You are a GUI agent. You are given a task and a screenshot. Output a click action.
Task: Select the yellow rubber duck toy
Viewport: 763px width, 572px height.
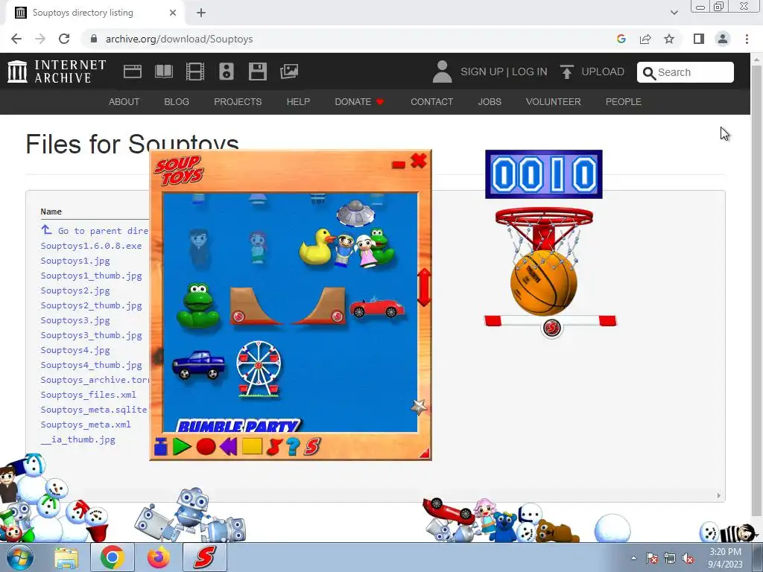[316, 247]
